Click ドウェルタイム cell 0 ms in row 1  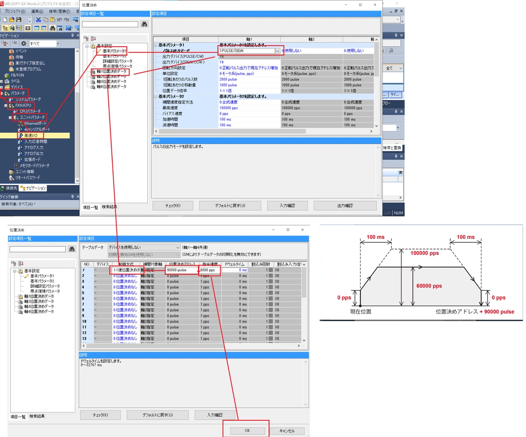coord(235,270)
